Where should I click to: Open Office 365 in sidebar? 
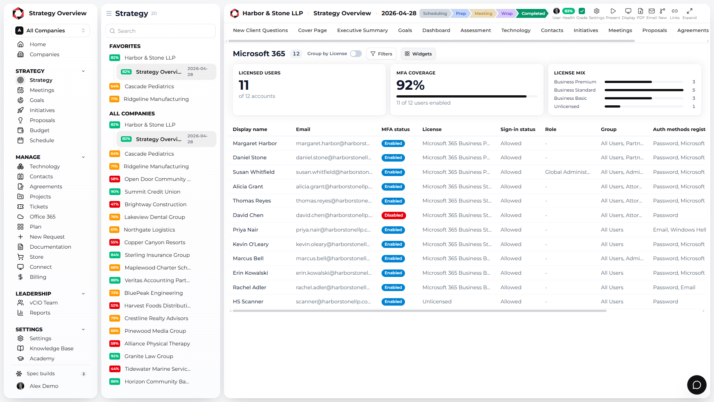[x=42, y=217]
